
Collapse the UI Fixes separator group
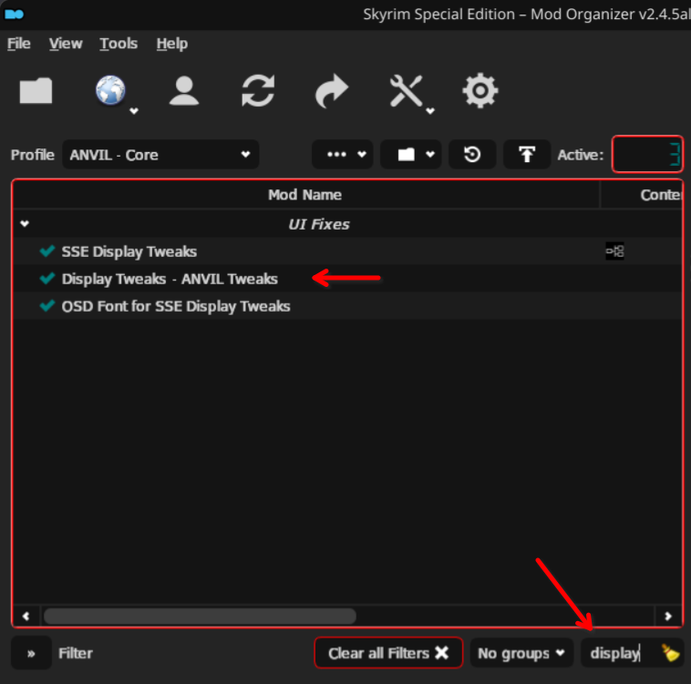(x=25, y=224)
